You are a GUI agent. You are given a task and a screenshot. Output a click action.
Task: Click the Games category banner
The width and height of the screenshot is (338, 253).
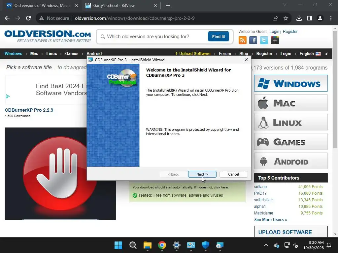click(291, 142)
